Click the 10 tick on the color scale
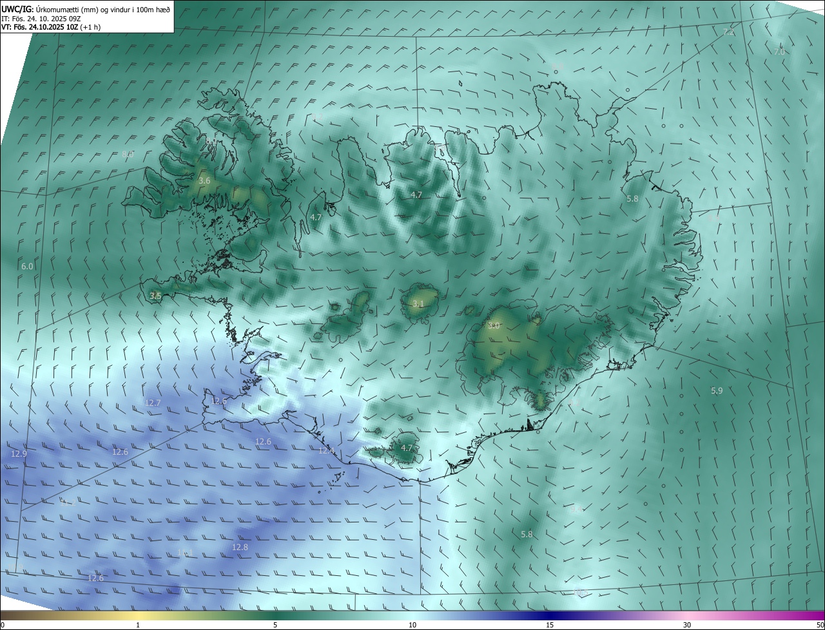This screenshot has height=630, width=825. pos(412,625)
